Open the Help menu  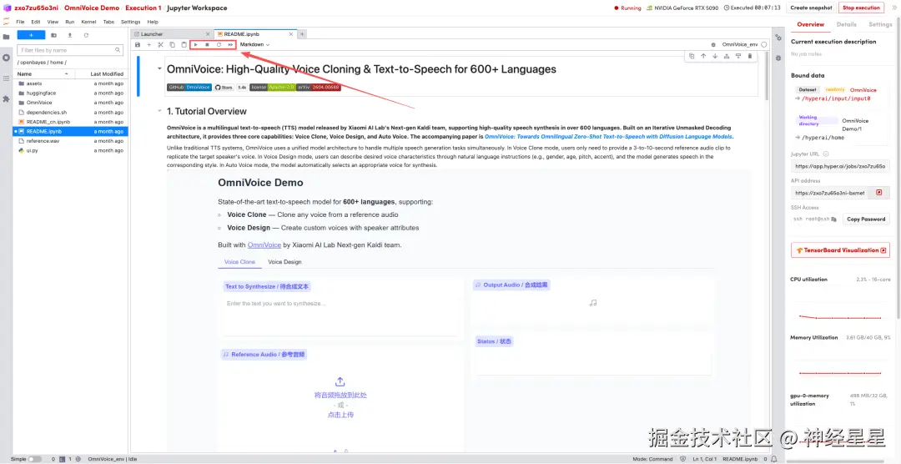tap(153, 22)
